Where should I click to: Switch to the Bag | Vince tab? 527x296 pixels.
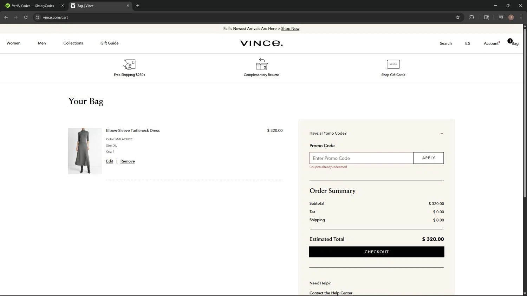click(x=100, y=6)
